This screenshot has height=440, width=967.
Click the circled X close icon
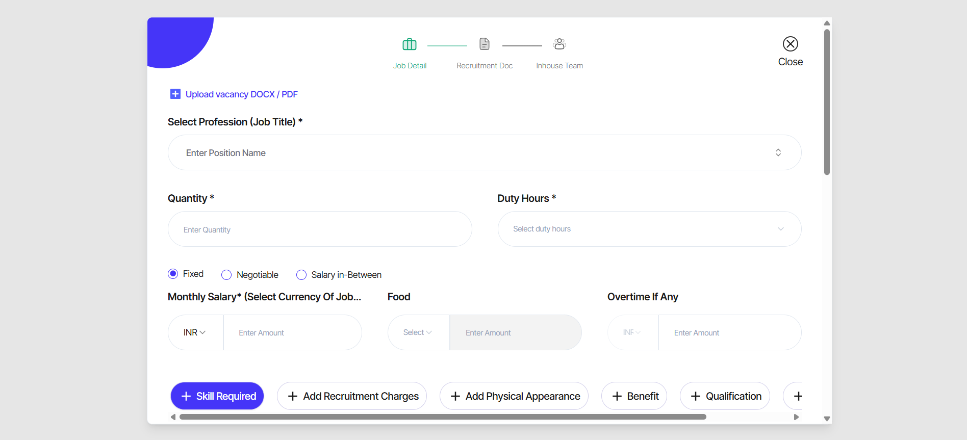pyautogui.click(x=791, y=44)
